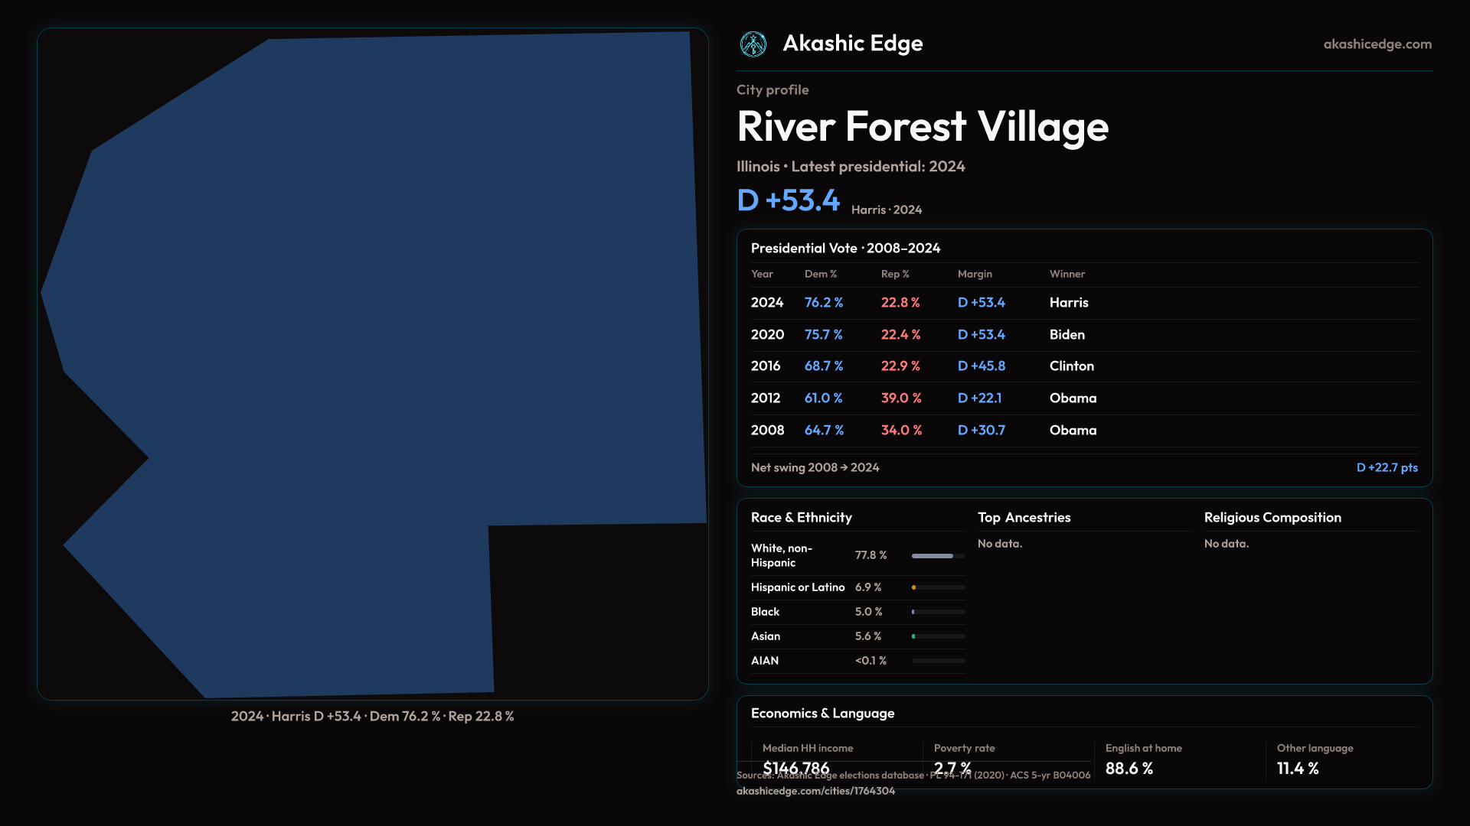Screen dimensions: 1470x826
Task: Click the Margin column header
Action: pyautogui.click(x=974, y=274)
